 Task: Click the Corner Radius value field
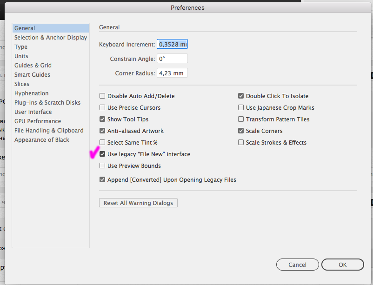pyautogui.click(x=172, y=73)
